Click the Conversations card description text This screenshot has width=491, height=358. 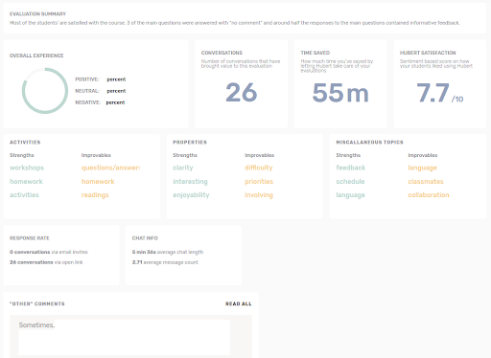pyautogui.click(x=241, y=63)
